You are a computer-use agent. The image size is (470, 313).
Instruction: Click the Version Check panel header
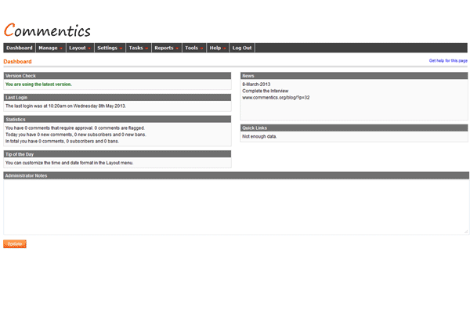pyautogui.click(x=117, y=76)
